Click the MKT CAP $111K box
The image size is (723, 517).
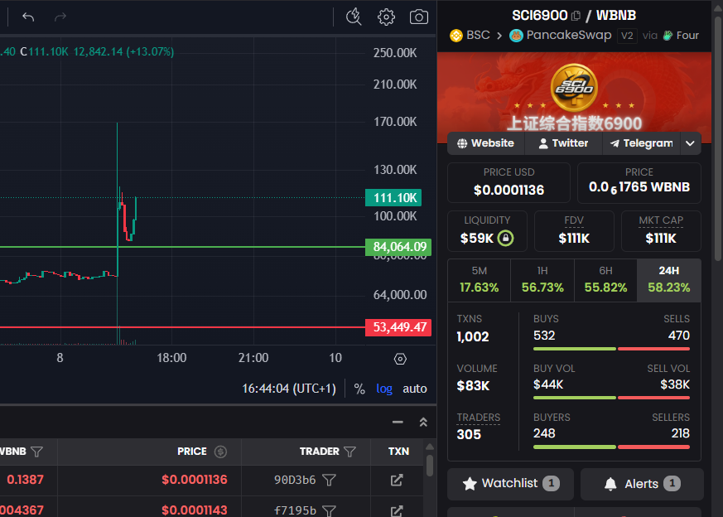pyautogui.click(x=661, y=231)
